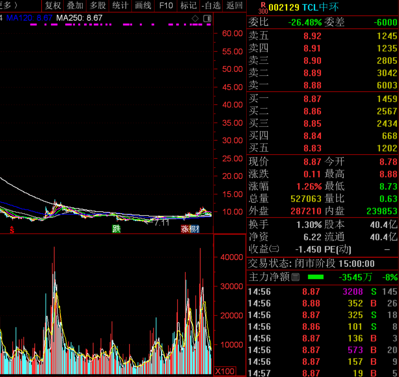The height and width of the screenshot is (377, 399).
Task: Click the blue 财 finance marker
Action: (195, 229)
